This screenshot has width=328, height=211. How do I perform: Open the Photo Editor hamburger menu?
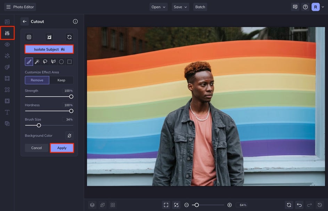coord(8,7)
